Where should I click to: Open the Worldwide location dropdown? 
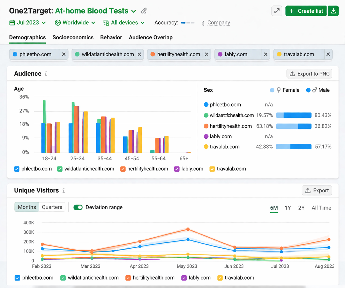[75, 22]
